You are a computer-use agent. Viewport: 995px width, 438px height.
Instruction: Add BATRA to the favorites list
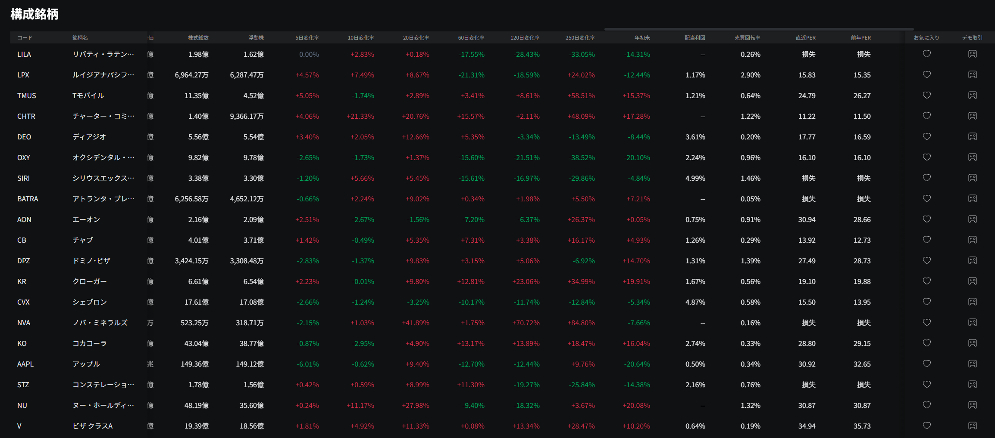coord(926,199)
